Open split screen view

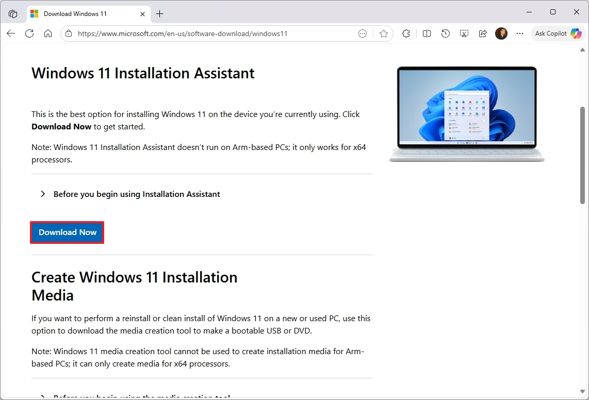pyautogui.click(x=427, y=34)
